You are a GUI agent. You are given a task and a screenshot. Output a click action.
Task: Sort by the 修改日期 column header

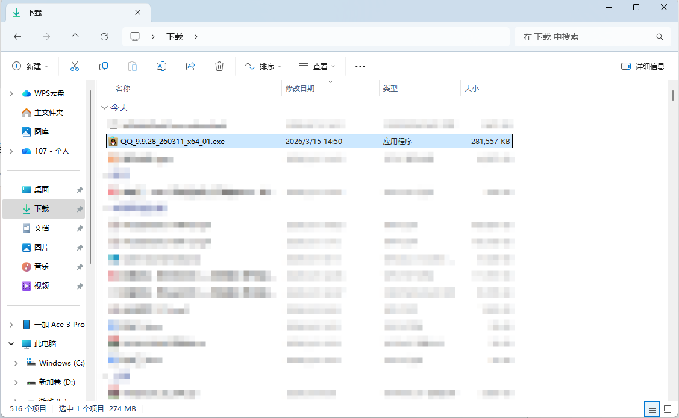click(x=300, y=89)
